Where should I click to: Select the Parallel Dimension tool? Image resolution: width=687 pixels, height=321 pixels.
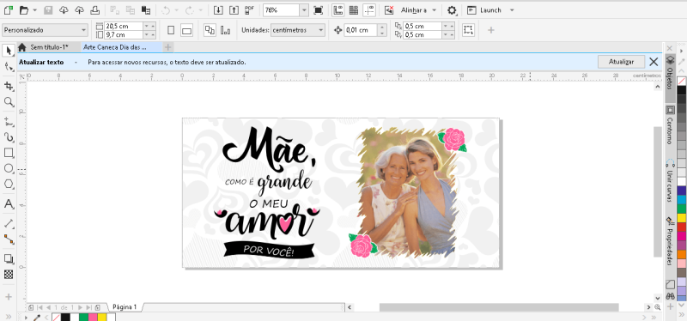pyautogui.click(x=9, y=223)
